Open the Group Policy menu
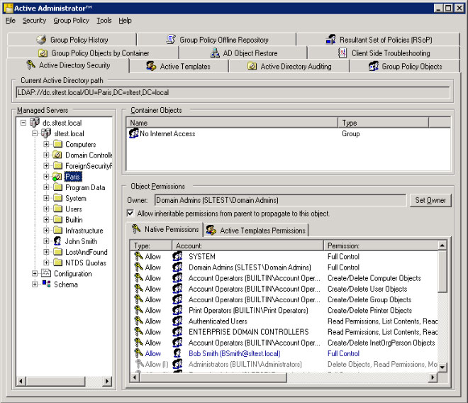Screen dimensions: 468x403 [72, 21]
